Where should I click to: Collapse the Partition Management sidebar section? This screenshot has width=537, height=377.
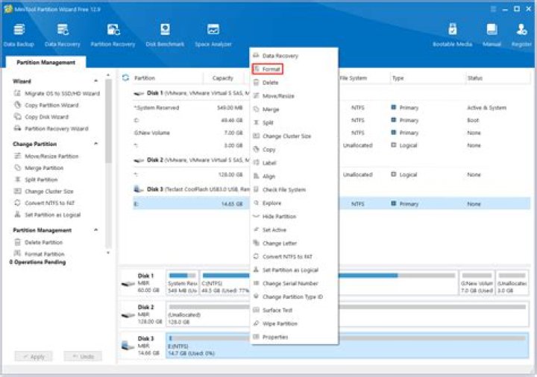95,230
